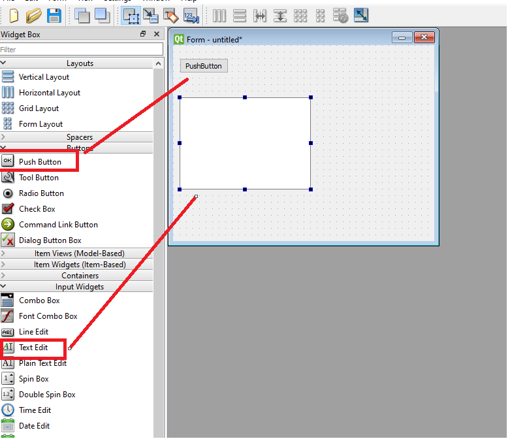The image size is (510, 441).
Task: Expand Item Views (Model-Based) category
Action: click(76, 253)
